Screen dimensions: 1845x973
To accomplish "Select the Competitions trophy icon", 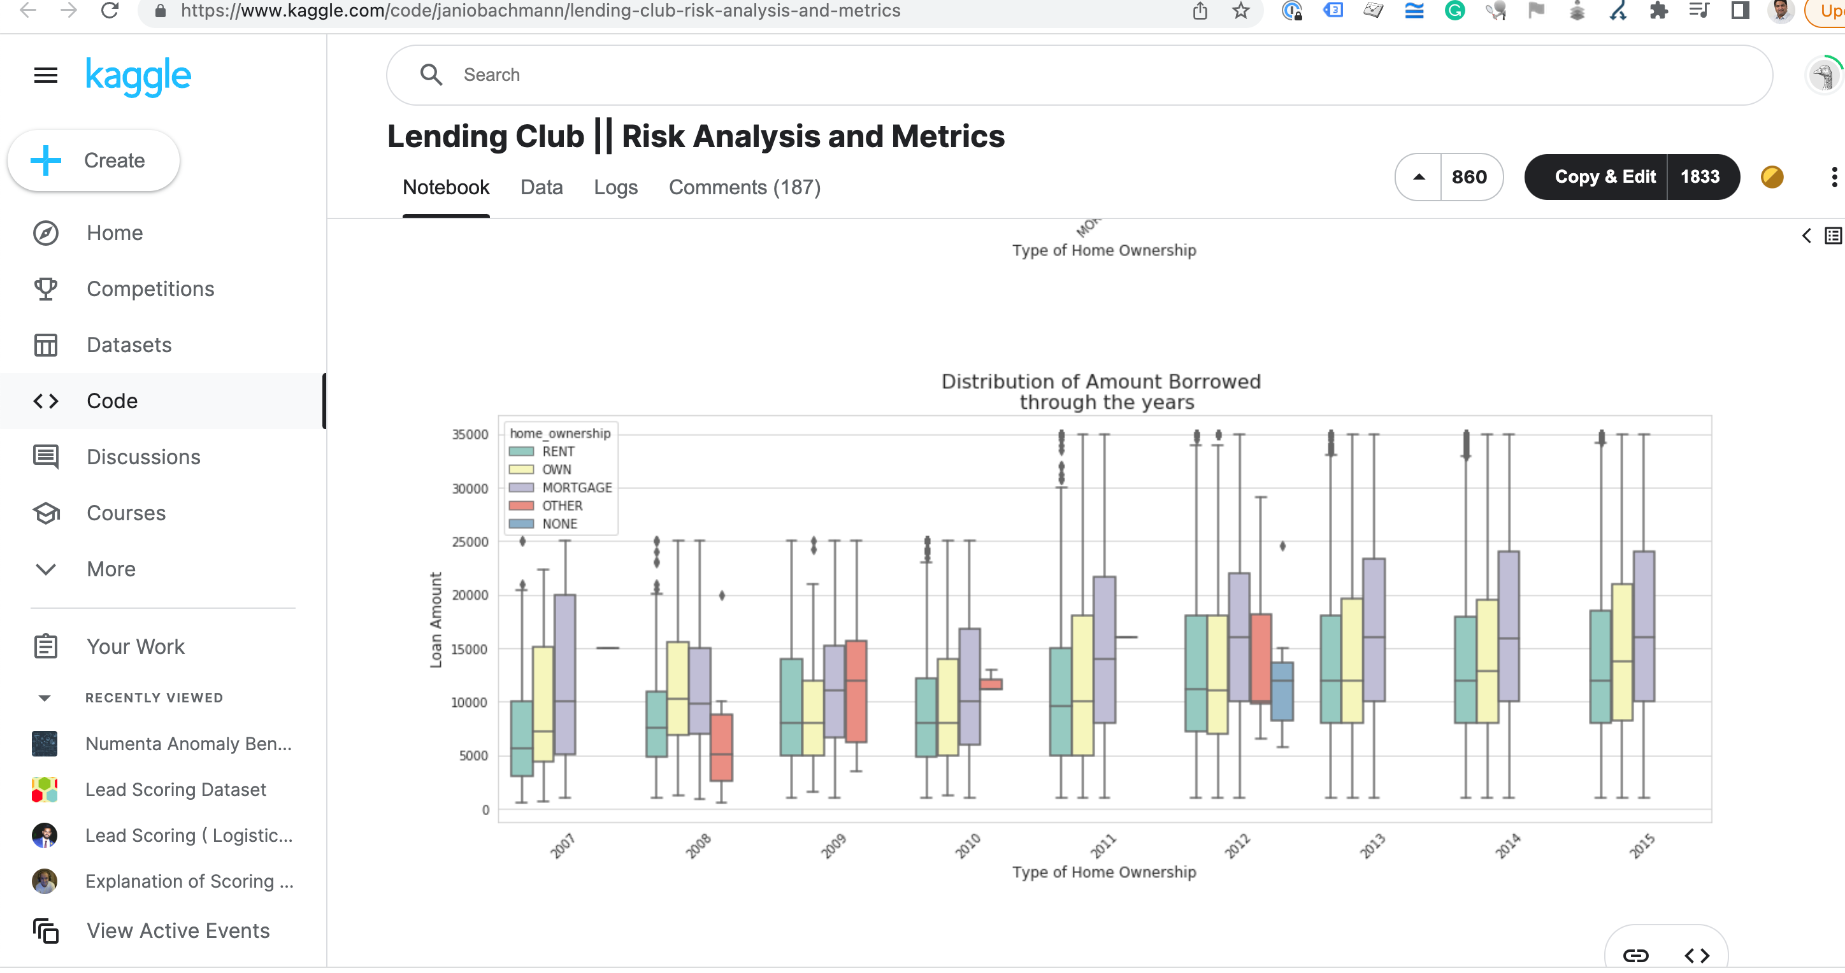I will click(45, 288).
